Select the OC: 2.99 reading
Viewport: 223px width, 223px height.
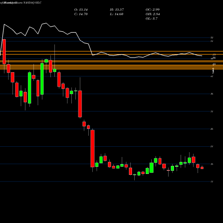(x=153, y=10)
